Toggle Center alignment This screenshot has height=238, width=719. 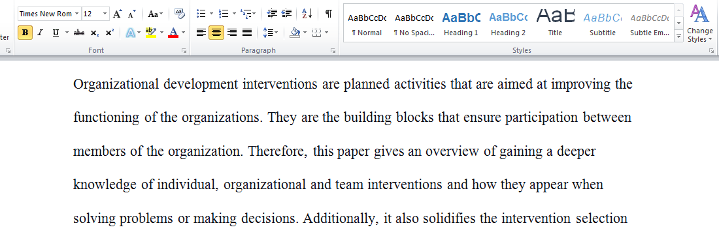(x=216, y=33)
